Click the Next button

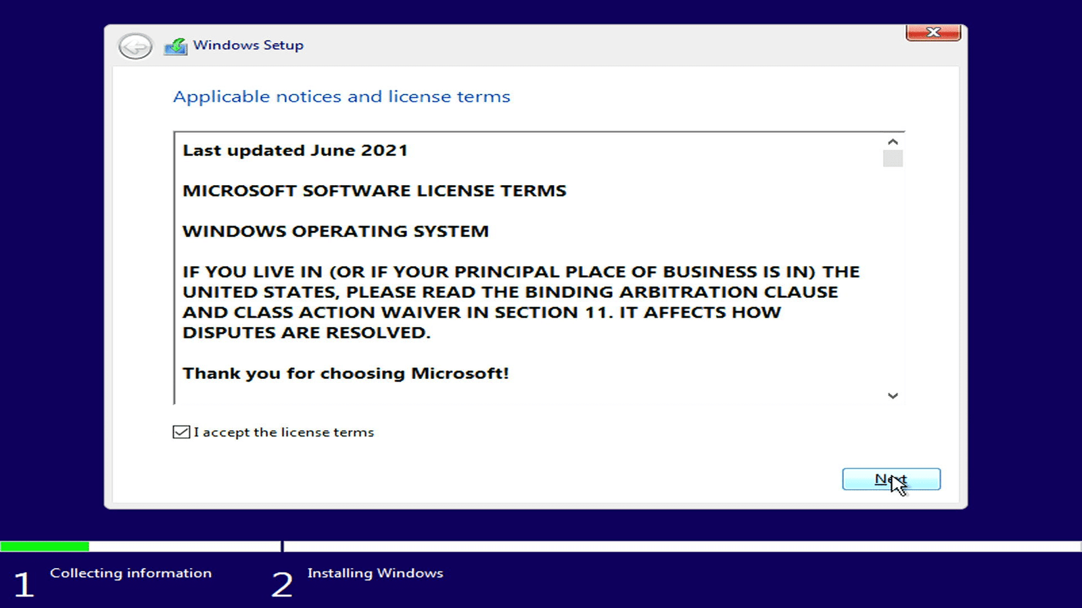[x=891, y=479]
